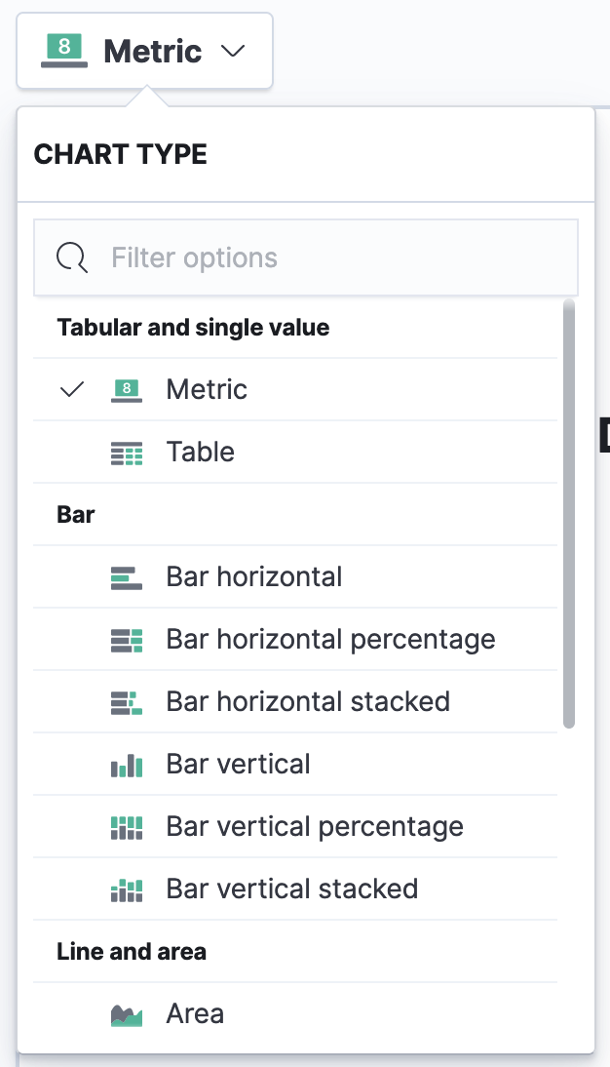
Task: Select the Metric chart type icon
Action: pos(128,389)
